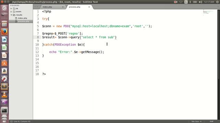Open the Amazon dock icon

(x=4, y=71)
